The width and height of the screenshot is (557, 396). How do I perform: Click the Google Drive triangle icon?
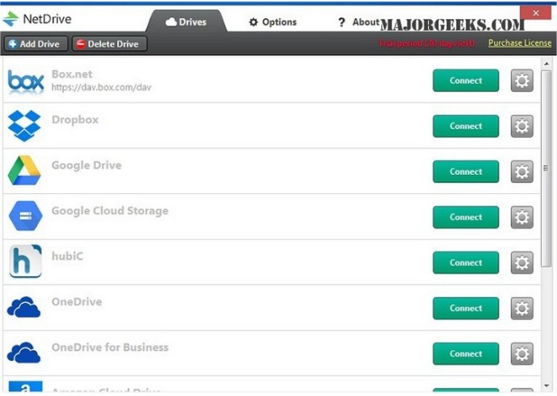coord(24,170)
